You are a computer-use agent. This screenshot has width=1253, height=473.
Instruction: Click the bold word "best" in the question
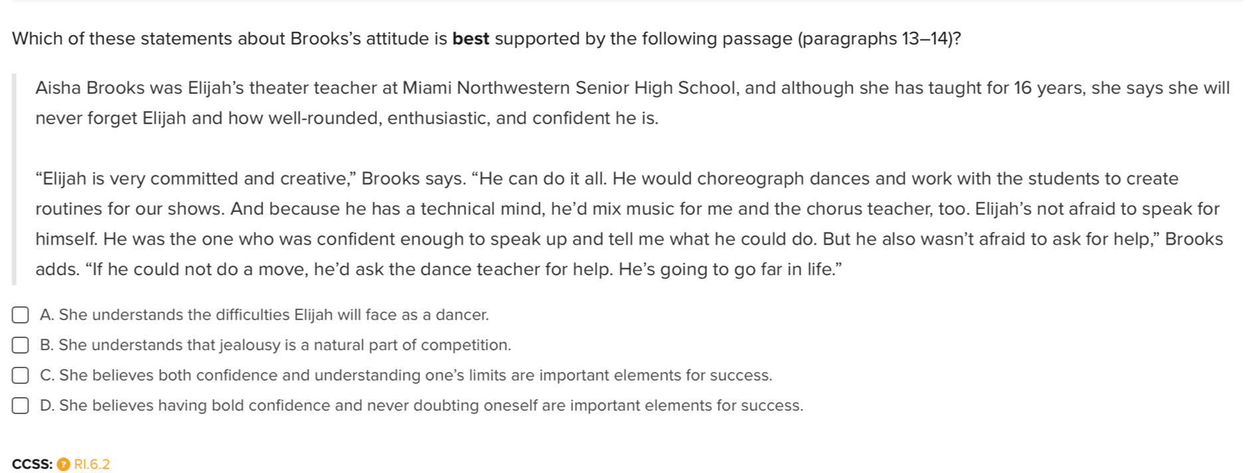471,39
